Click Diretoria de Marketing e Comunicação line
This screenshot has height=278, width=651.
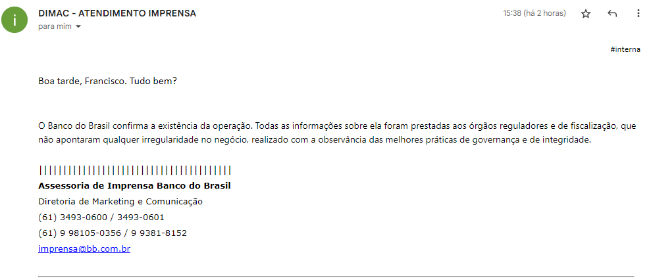click(120, 202)
